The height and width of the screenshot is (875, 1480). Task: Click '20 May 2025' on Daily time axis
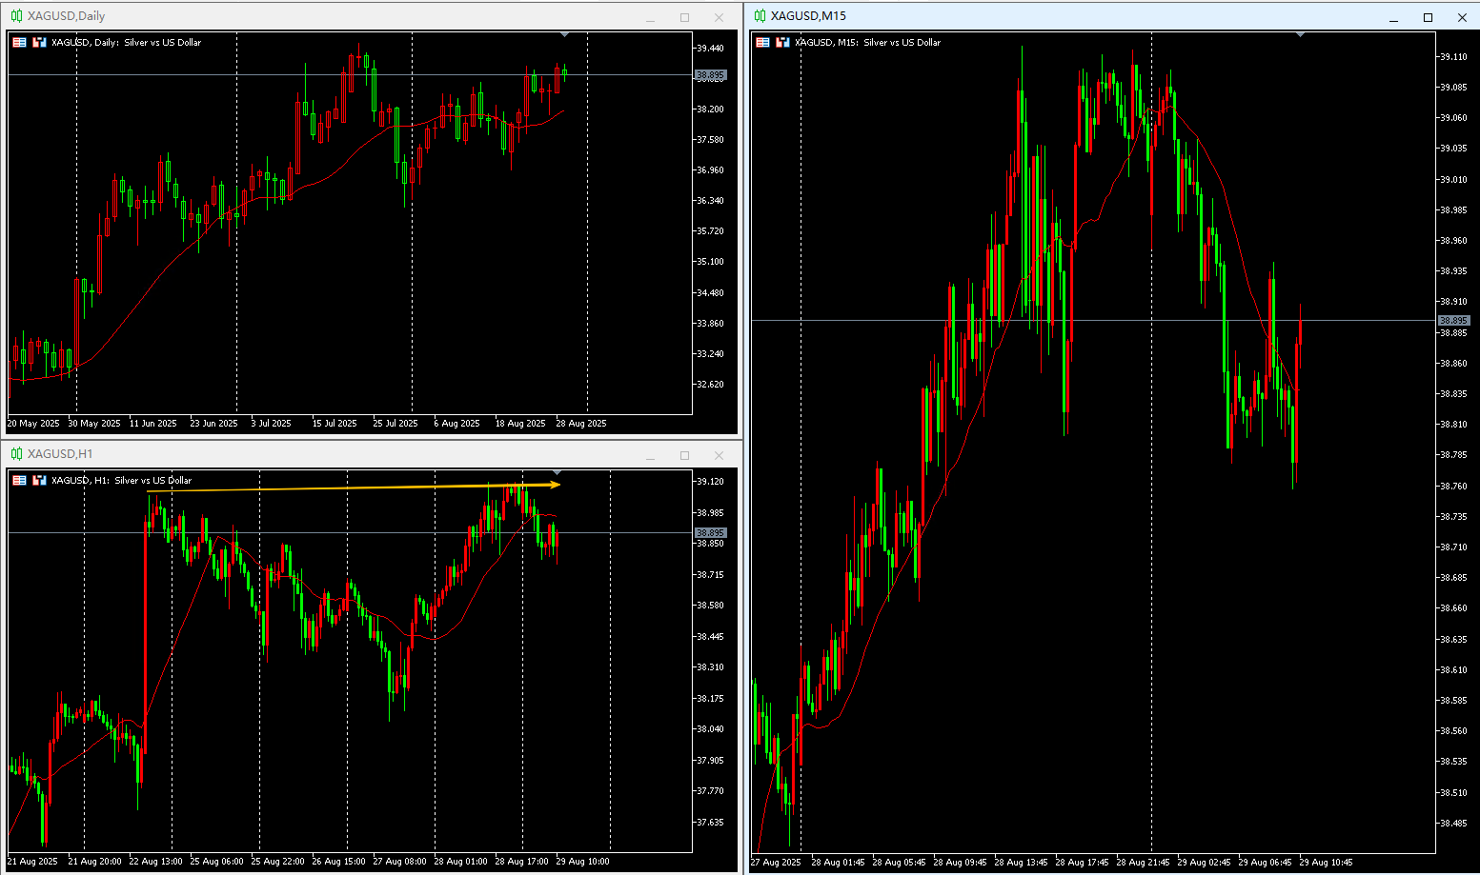point(33,423)
